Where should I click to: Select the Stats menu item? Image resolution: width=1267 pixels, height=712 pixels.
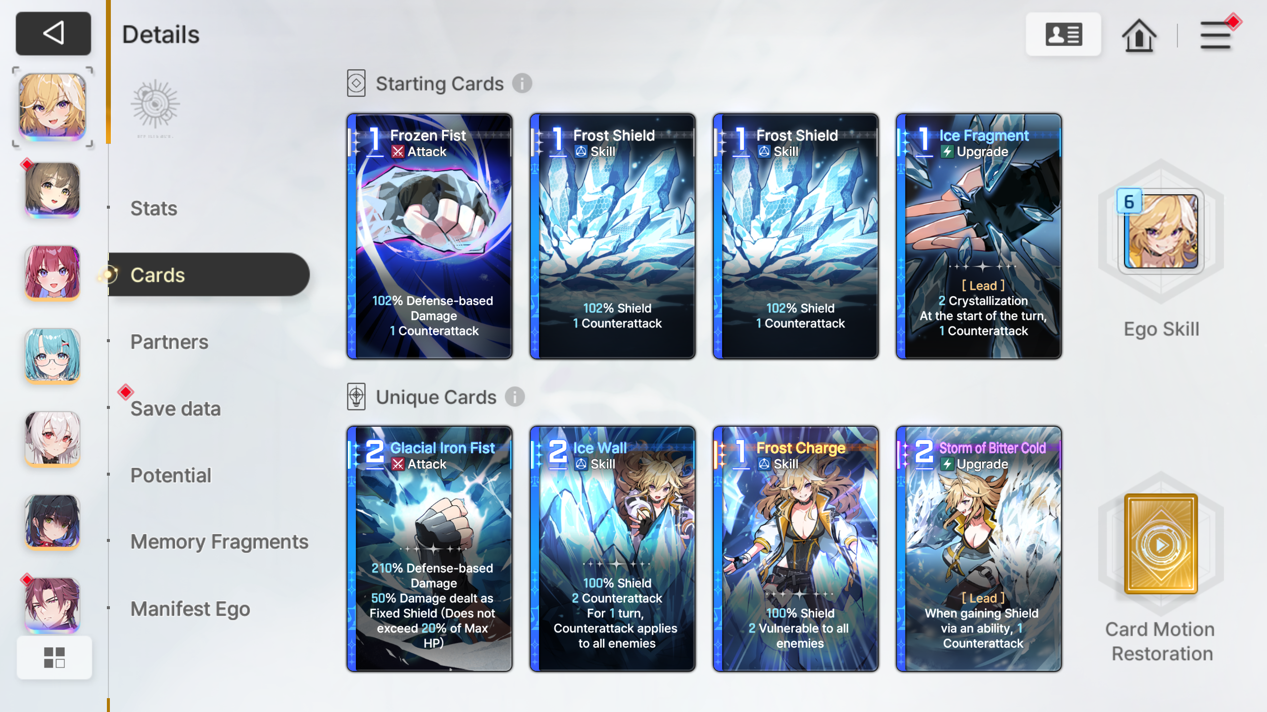(x=154, y=208)
